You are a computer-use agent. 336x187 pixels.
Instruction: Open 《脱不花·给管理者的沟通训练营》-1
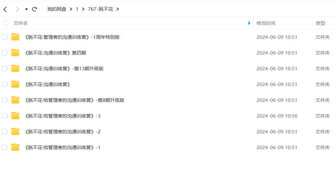point(62,147)
